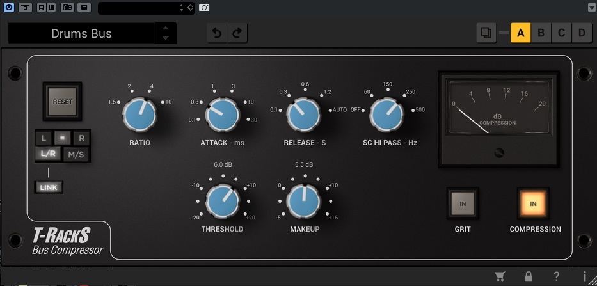Open the info icon
The height and width of the screenshot is (286, 597).
click(584, 276)
